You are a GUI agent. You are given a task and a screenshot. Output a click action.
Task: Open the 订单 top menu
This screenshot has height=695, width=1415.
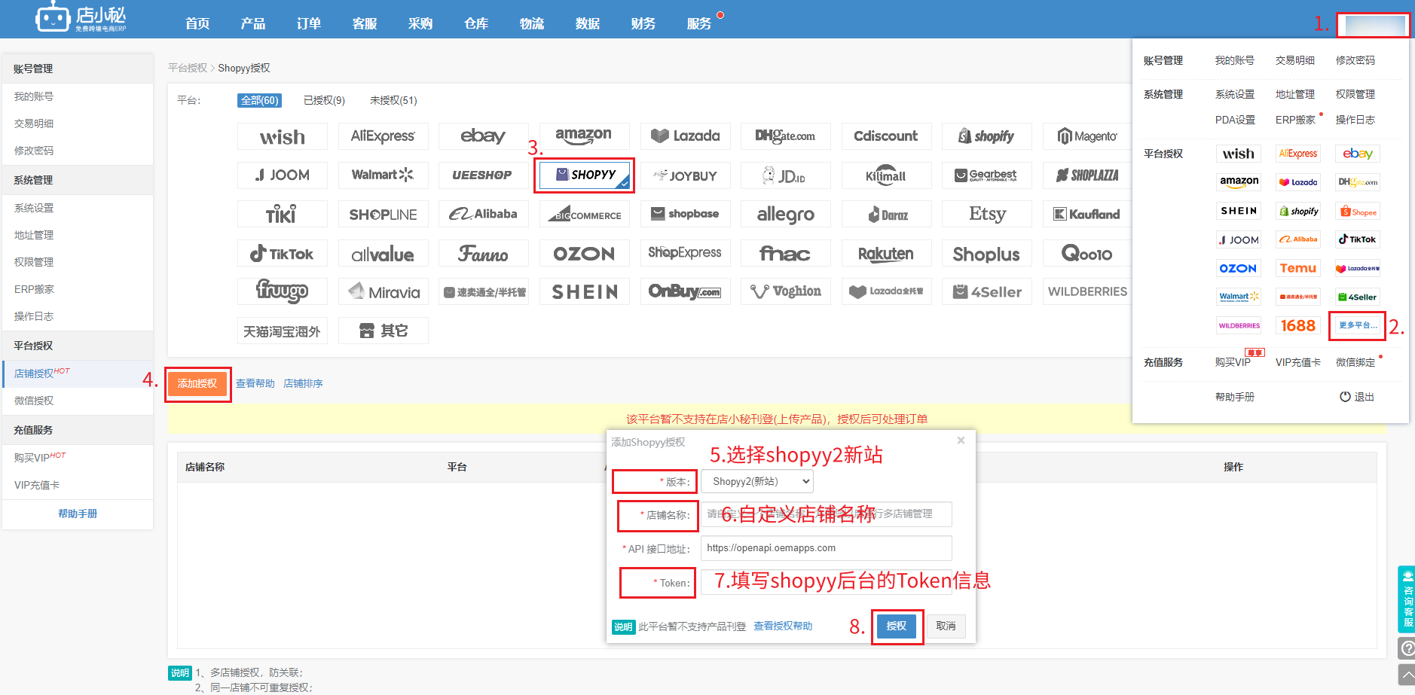(309, 23)
